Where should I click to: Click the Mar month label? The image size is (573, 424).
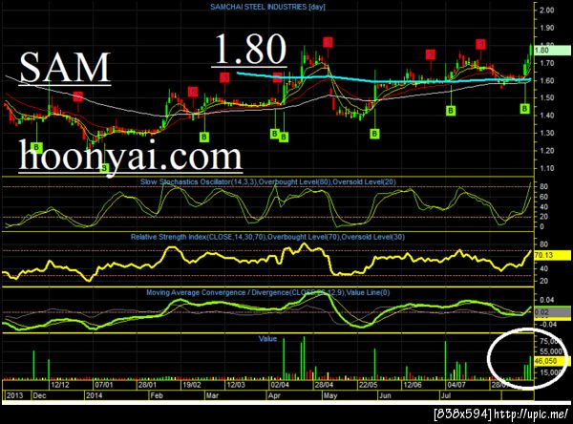212,395
